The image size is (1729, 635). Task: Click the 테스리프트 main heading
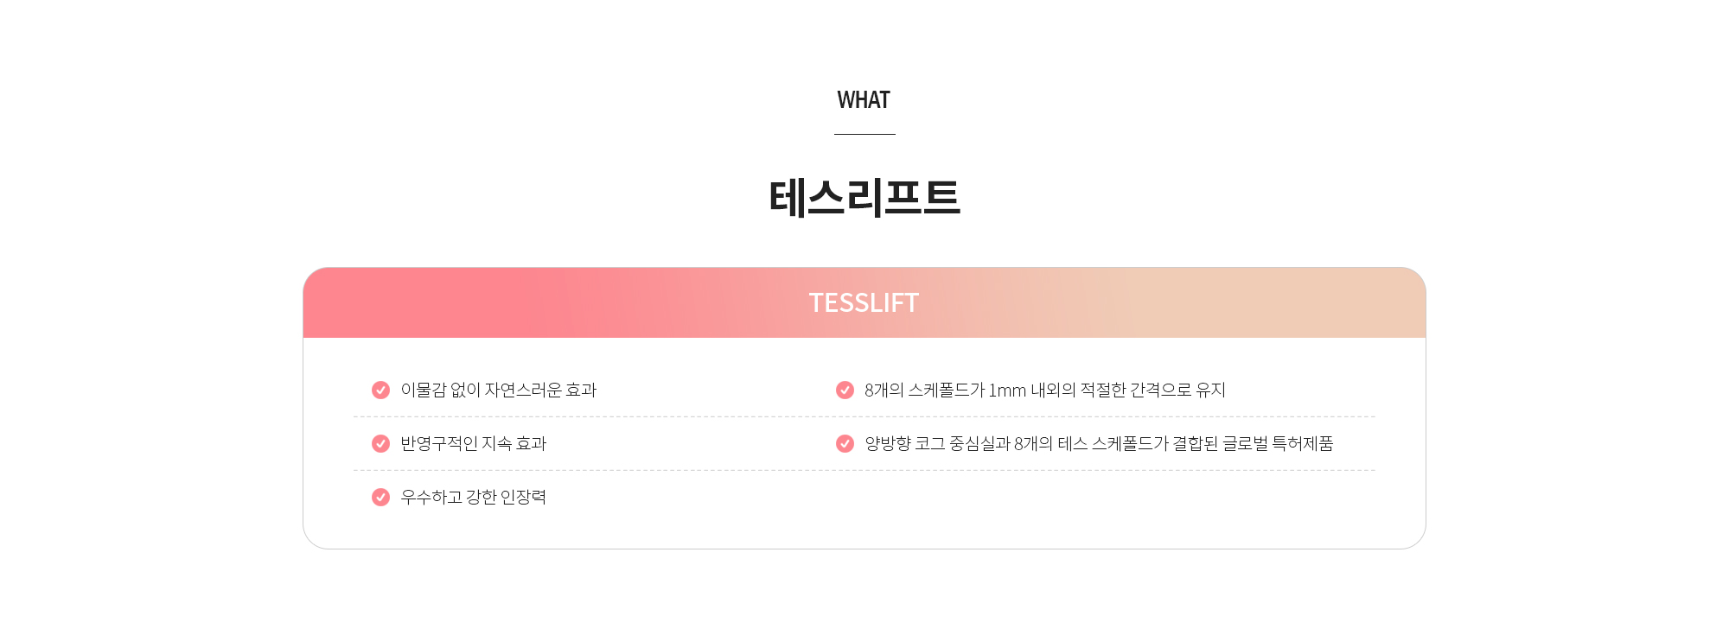pos(864,198)
